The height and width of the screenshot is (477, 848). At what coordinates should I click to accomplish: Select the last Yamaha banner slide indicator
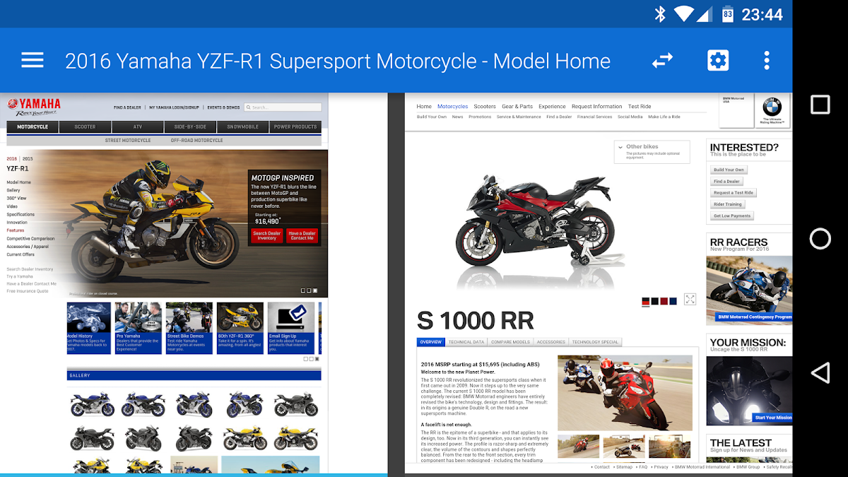pos(315,290)
